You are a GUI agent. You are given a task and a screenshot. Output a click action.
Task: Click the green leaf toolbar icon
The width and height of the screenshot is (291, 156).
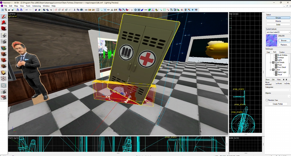[x=149, y=10]
